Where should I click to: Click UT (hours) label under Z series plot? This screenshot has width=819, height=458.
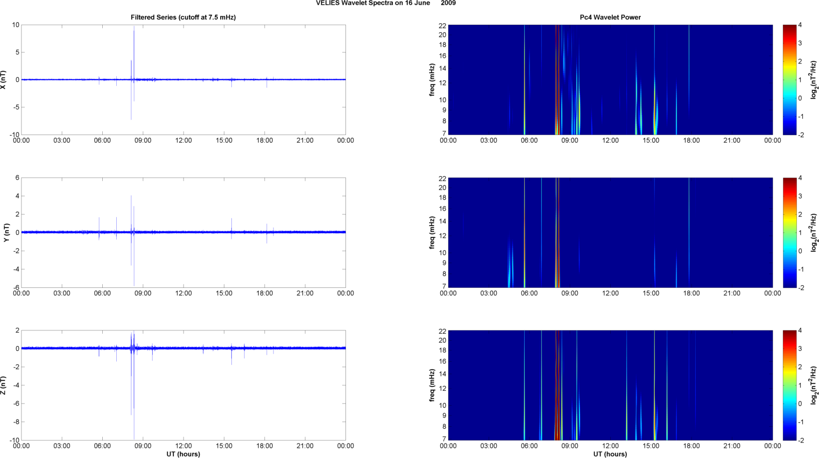(x=183, y=454)
